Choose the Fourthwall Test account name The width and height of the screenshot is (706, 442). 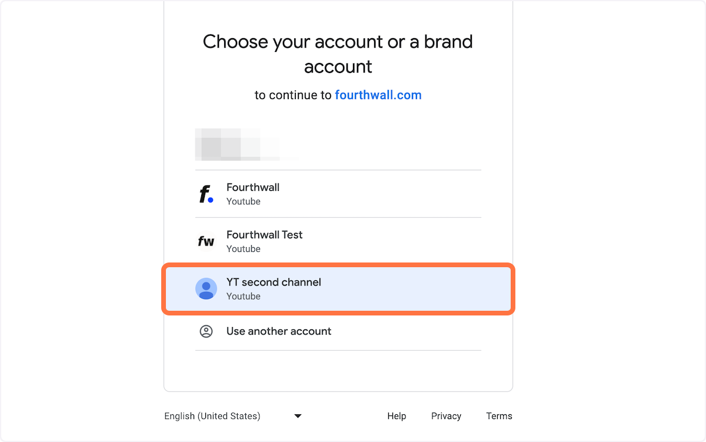pyautogui.click(x=265, y=234)
